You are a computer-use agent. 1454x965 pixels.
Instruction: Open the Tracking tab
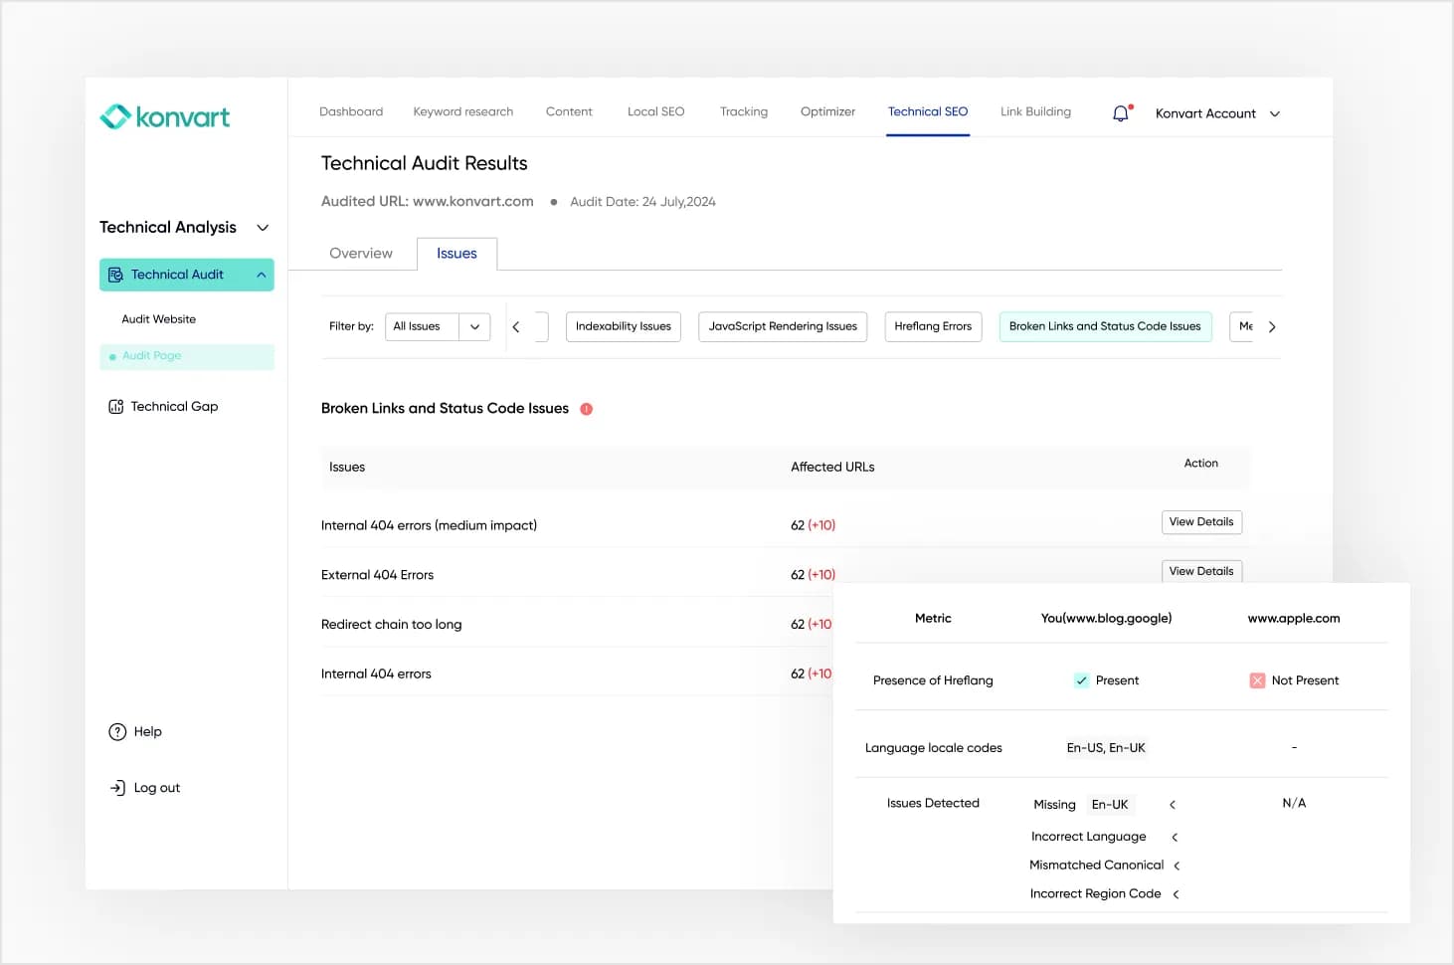(744, 111)
